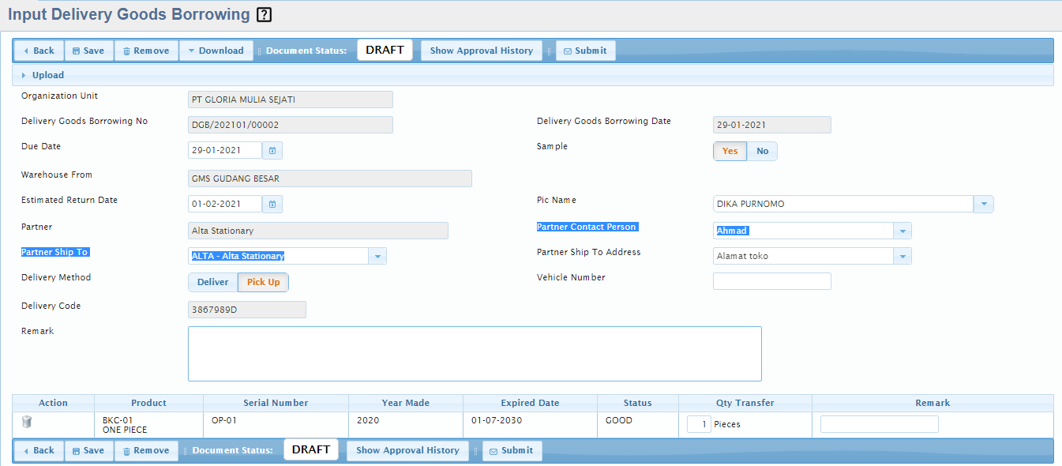Click the Action column header
1062x466 pixels.
click(54, 403)
